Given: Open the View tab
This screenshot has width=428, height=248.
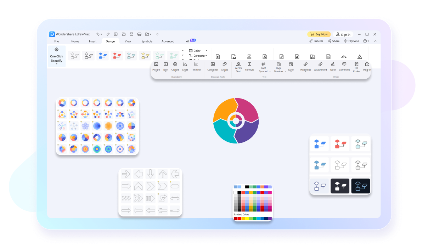Looking at the screenshot, I should click(128, 41).
